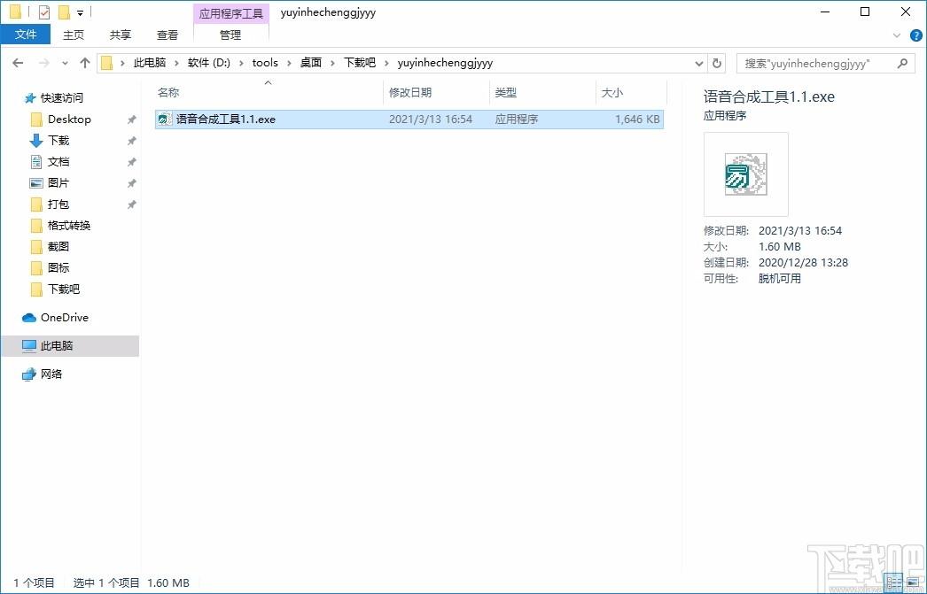Open 图片 folder in quick access
The height and width of the screenshot is (594, 927).
click(58, 183)
